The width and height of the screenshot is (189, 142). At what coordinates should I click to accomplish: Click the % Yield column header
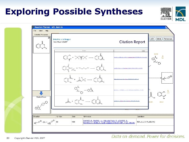tap(59, 117)
